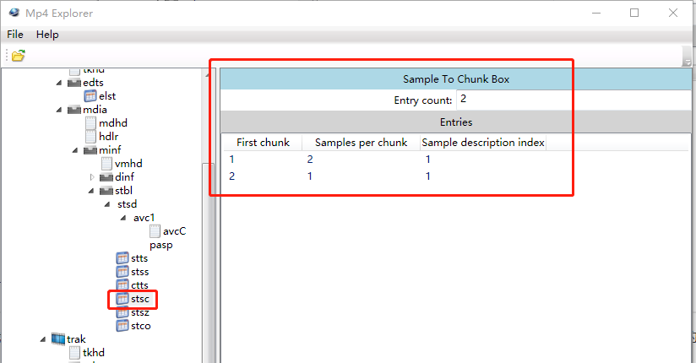Select the stco table icon
Image resolution: width=696 pixels, height=363 pixels.
[x=122, y=326]
